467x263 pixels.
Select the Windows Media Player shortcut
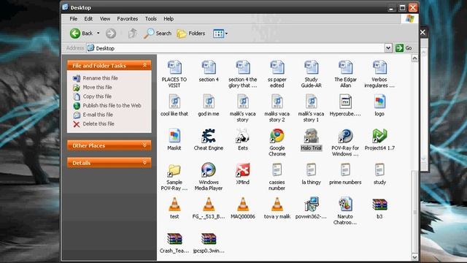tap(209, 170)
